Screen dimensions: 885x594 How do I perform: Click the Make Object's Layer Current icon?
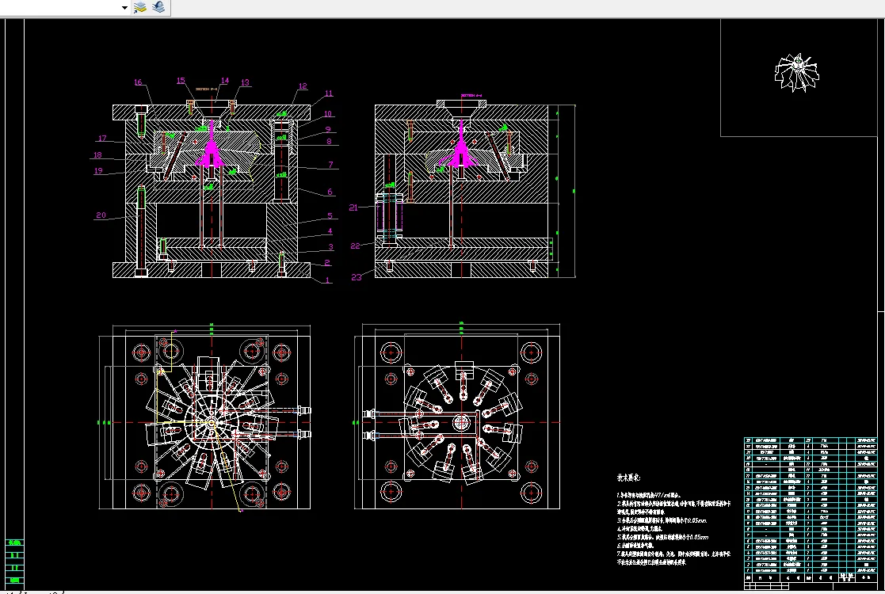click(139, 7)
